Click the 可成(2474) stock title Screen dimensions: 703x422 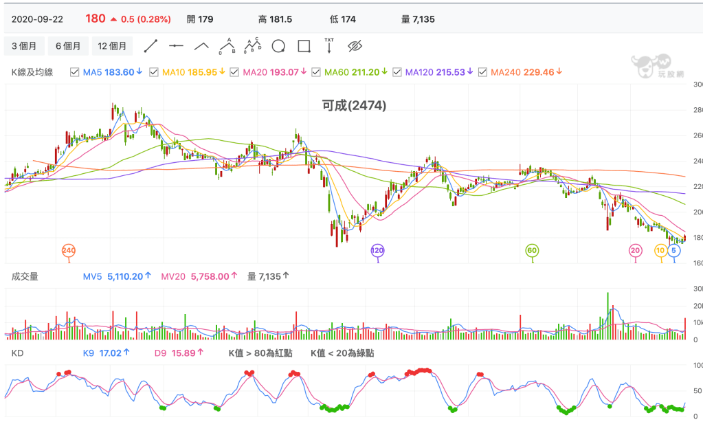point(354,105)
